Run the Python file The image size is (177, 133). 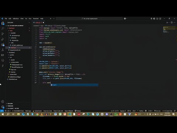pos(167,23)
